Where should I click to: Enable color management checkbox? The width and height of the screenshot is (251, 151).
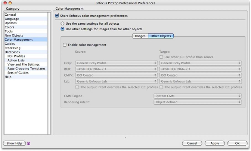pyautogui.click(x=65, y=45)
